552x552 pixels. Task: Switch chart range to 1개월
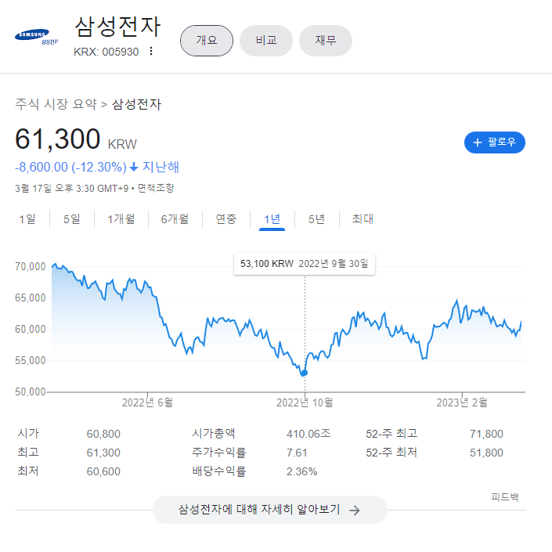point(121,219)
